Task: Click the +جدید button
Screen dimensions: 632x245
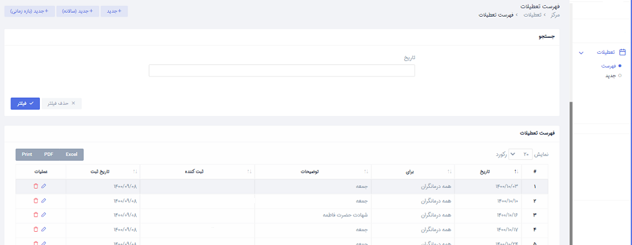Action: click(114, 11)
